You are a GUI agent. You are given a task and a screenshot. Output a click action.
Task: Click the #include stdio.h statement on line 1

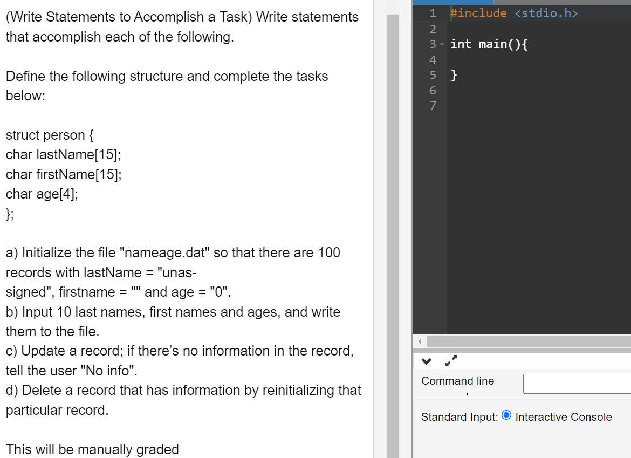click(512, 13)
